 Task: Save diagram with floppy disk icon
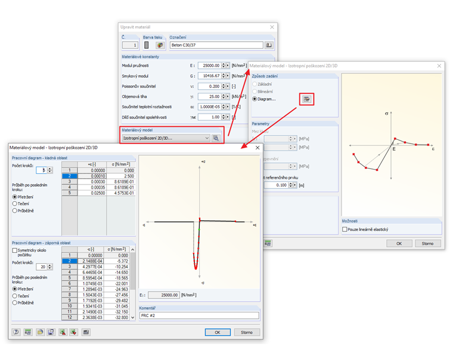[51, 332]
